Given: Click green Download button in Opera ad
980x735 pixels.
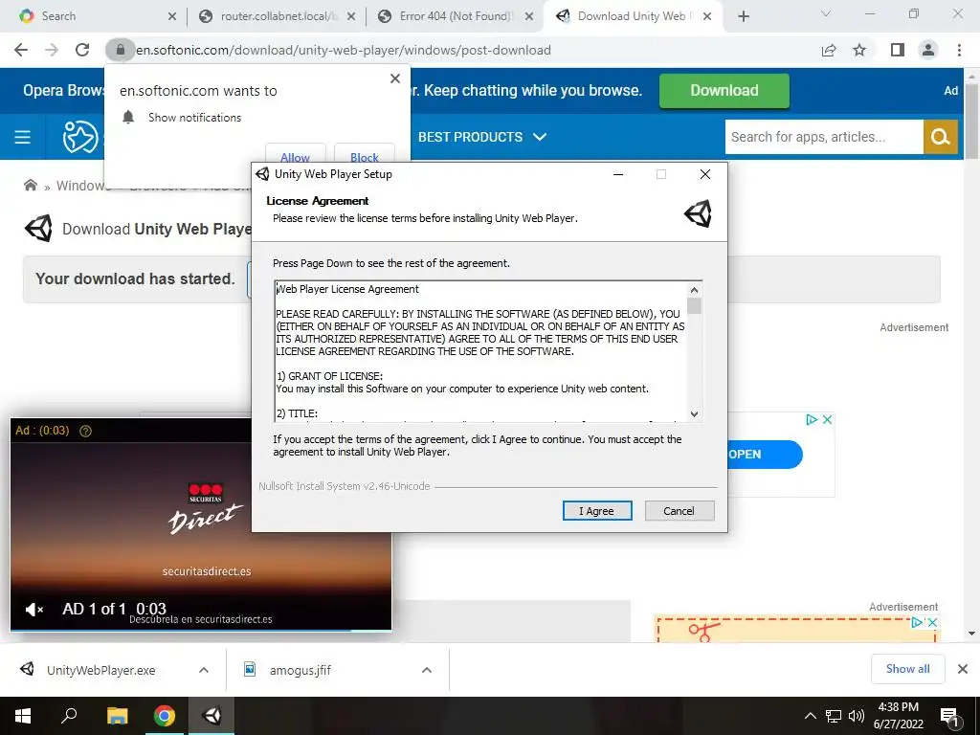Looking at the screenshot, I should 724,91.
